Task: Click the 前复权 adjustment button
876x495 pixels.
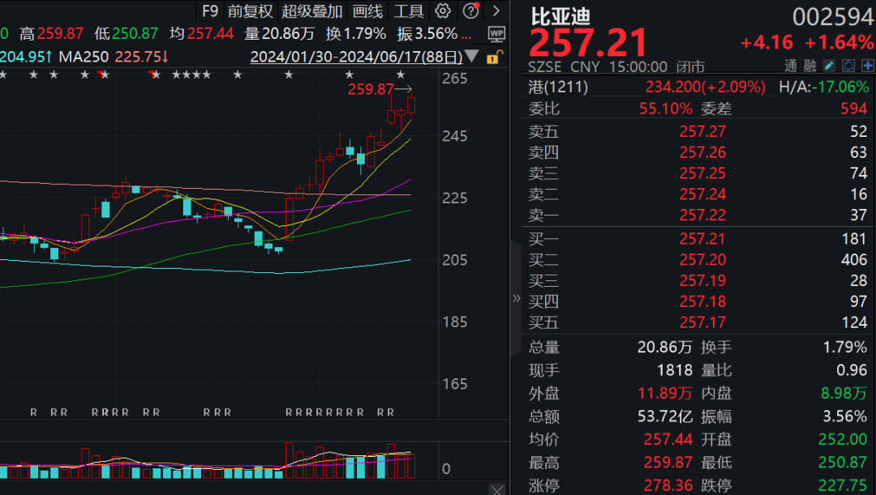Action: [250, 11]
